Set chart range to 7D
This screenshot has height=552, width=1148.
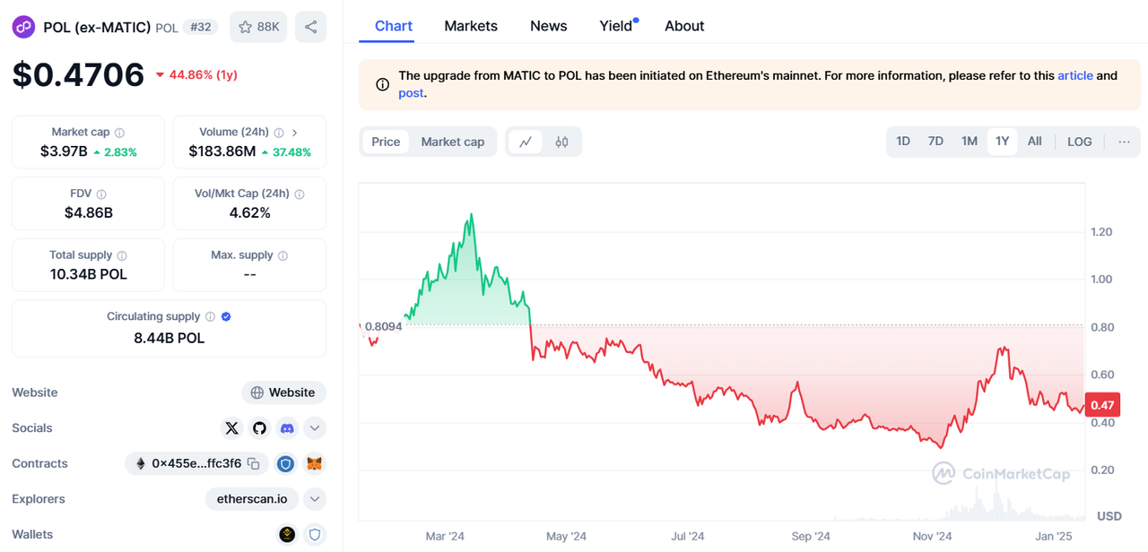[x=935, y=142]
